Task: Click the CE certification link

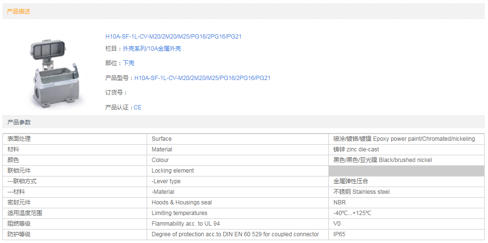Action: coord(137,108)
